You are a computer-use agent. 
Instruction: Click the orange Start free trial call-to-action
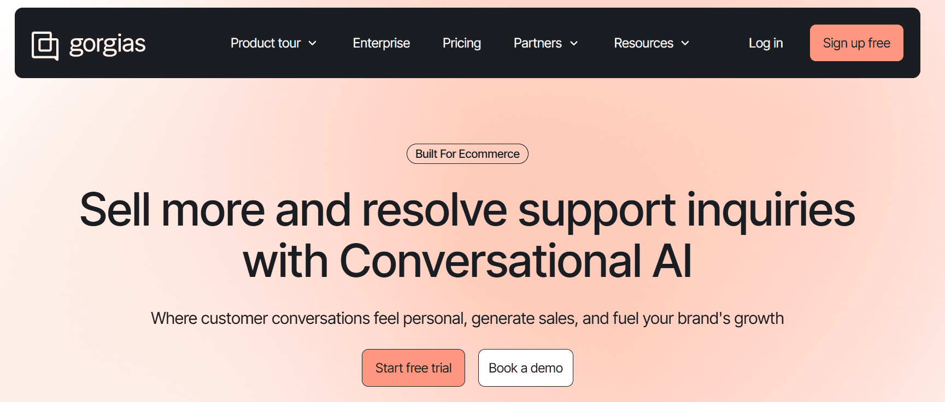click(413, 368)
